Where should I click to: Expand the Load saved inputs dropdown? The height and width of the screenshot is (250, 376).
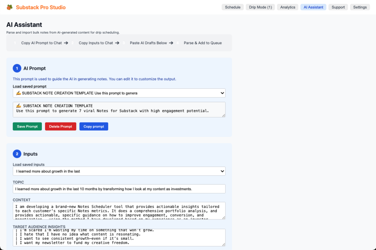coord(119,171)
